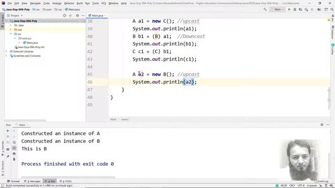The image size is (335, 188).
Task: Open the Event Log button
Action: [x=321, y=181]
